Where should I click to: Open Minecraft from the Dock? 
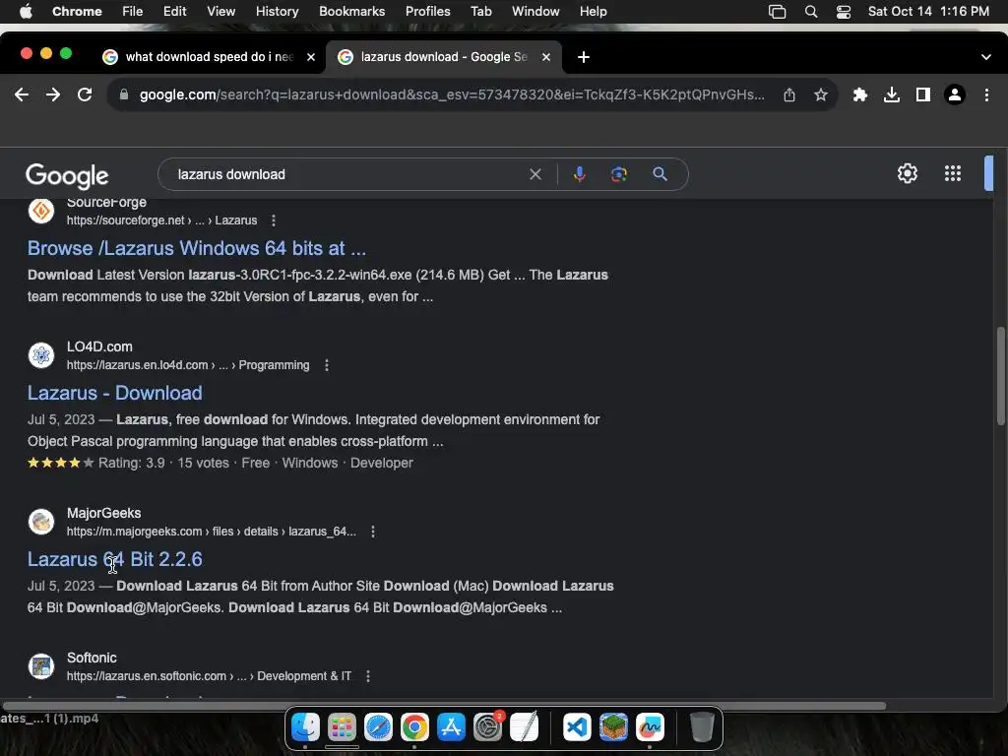pos(613,727)
